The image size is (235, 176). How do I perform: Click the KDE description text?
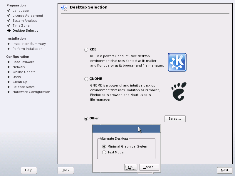coord(127,61)
